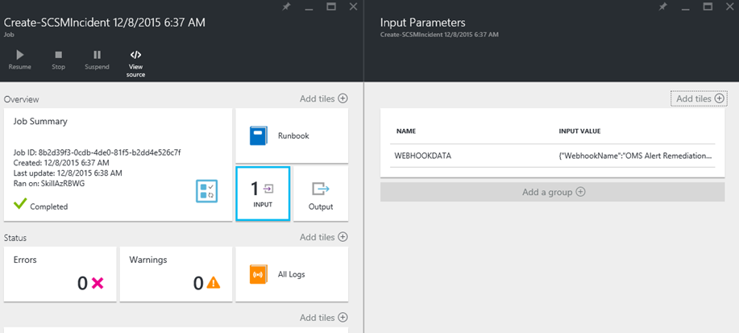739x333 pixels.
Task: Click the Suspend pause icon
Action: tap(97, 55)
